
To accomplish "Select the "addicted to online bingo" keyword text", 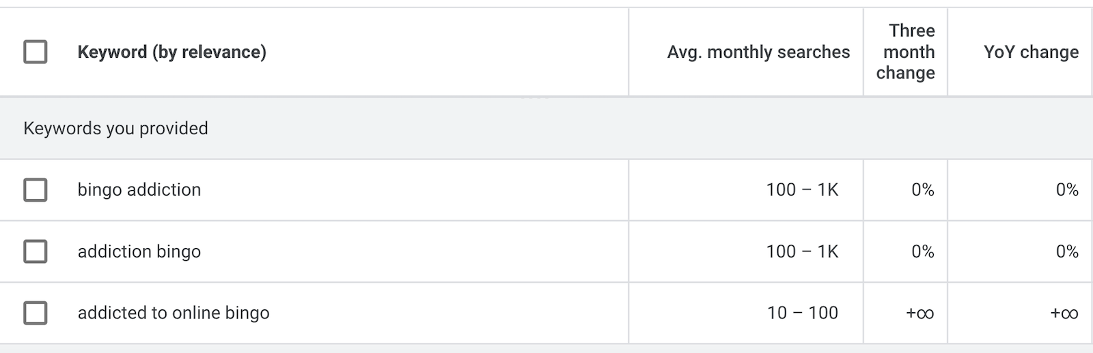I will point(174,313).
